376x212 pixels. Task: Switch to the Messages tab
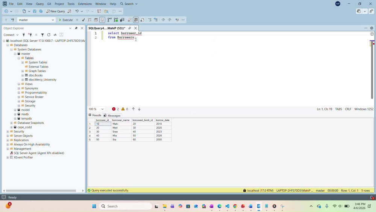pos(112,116)
